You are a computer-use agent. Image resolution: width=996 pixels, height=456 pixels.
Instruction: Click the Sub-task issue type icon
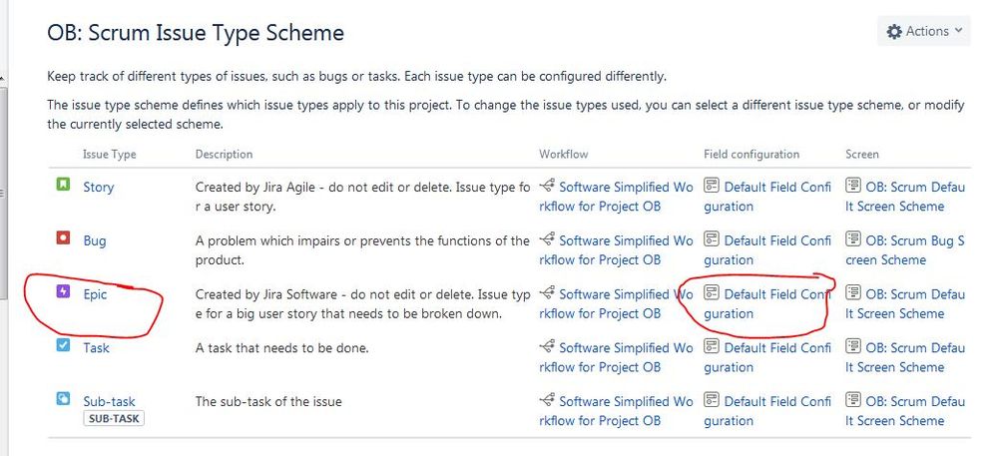[63, 400]
